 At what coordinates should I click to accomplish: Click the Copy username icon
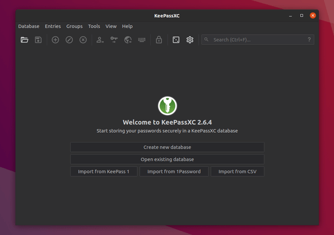pyautogui.click(x=100, y=40)
